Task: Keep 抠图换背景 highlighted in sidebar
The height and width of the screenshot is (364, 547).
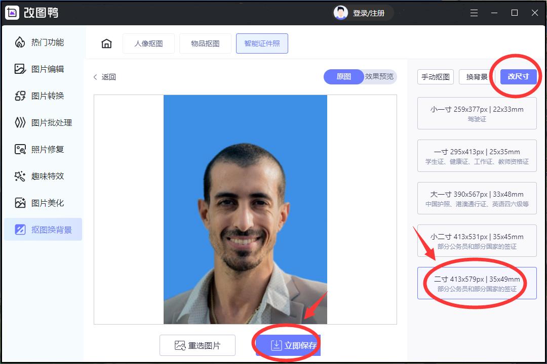Action: [43, 229]
